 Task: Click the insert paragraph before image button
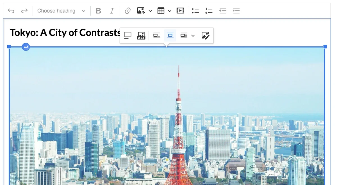click(x=26, y=47)
